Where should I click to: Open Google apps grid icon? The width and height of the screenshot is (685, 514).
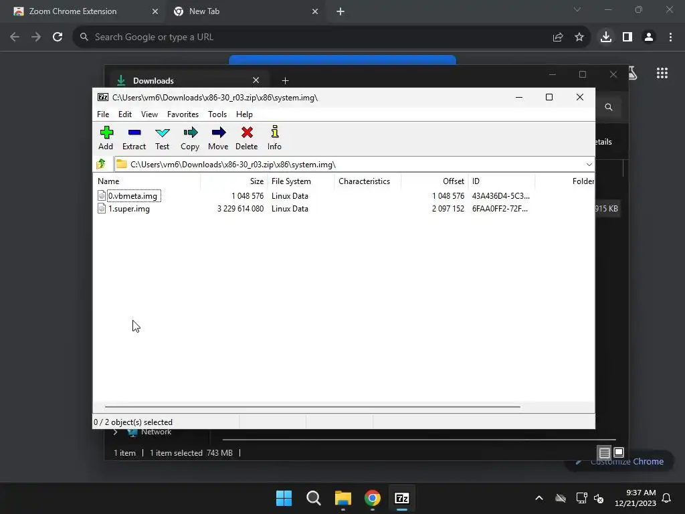[662, 73]
